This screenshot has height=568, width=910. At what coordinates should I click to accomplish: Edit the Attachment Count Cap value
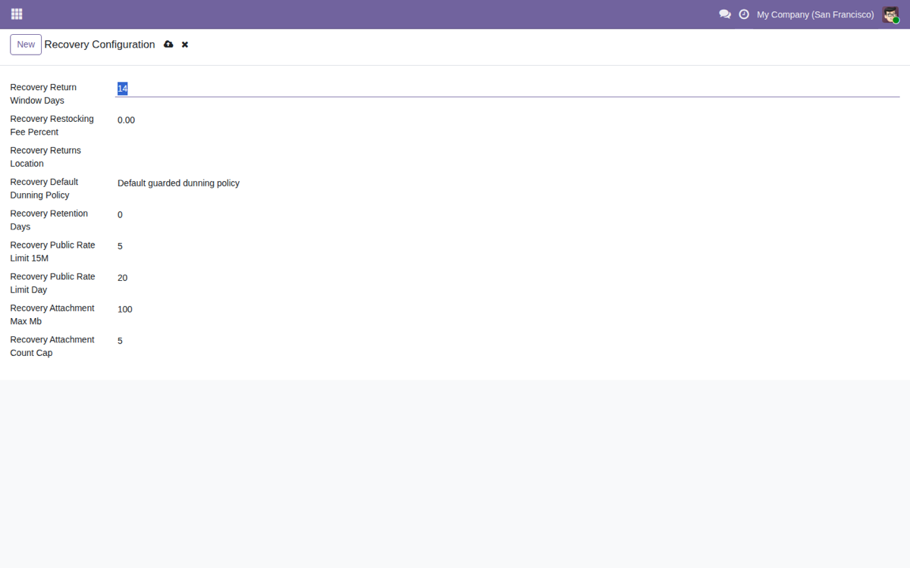click(x=507, y=341)
